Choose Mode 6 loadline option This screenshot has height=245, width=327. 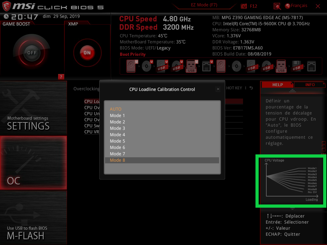[162, 147]
